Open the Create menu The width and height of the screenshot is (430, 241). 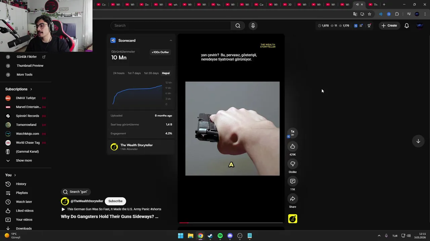coord(389,26)
